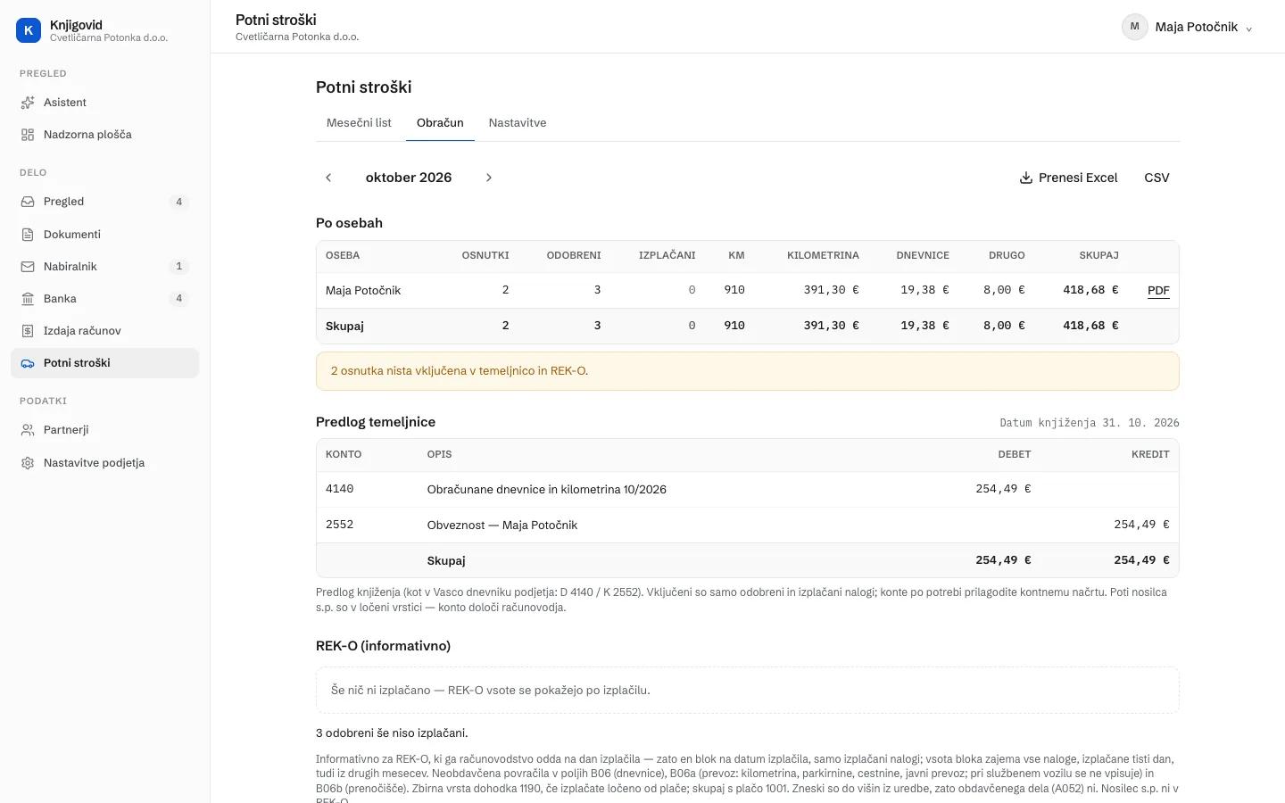Click the Knjigovid logo icon
The width and height of the screenshot is (1285, 803).
coord(29,30)
